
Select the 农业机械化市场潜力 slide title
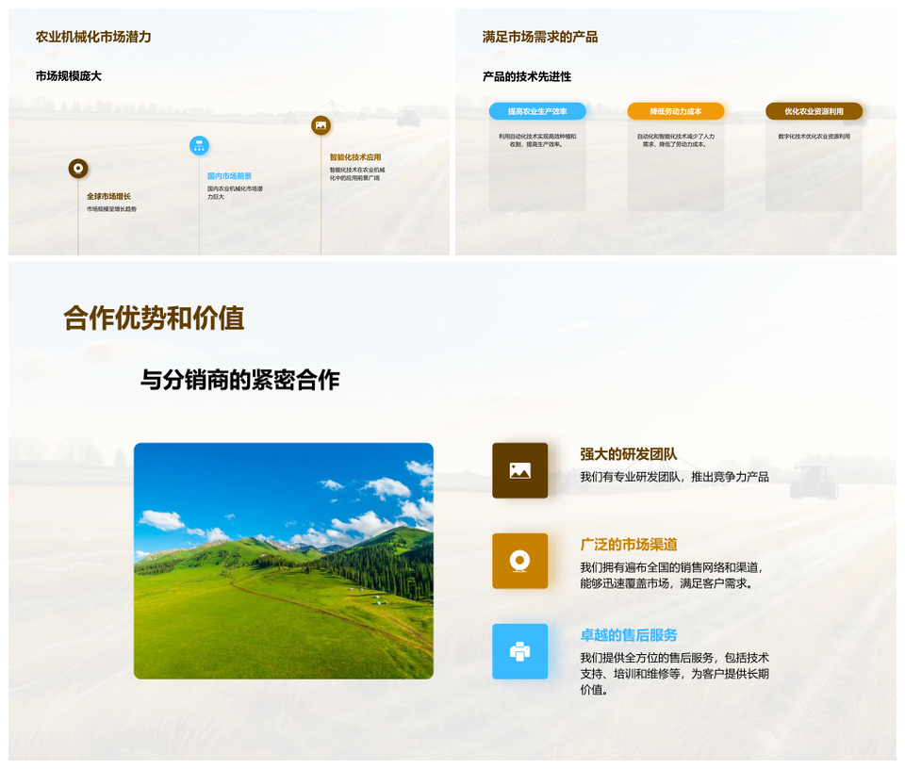pyautogui.click(x=93, y=37)
